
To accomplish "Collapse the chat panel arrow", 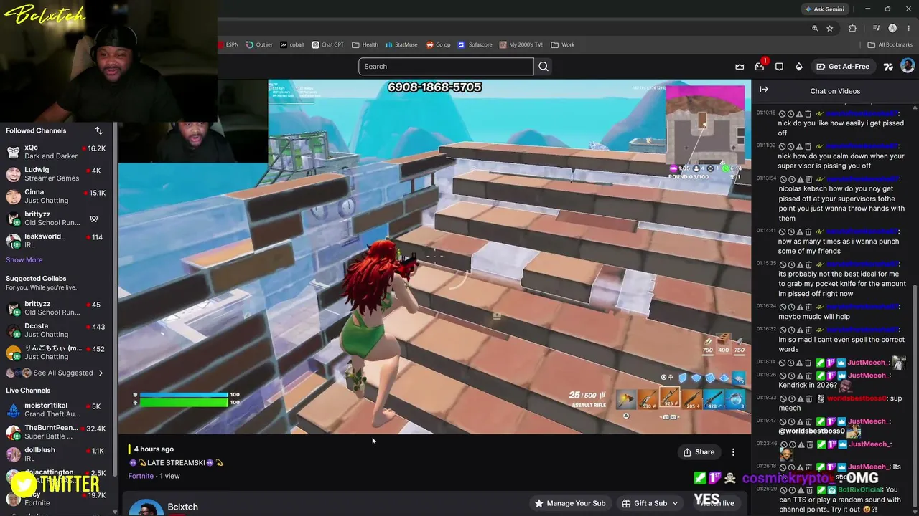I will 764,90.
